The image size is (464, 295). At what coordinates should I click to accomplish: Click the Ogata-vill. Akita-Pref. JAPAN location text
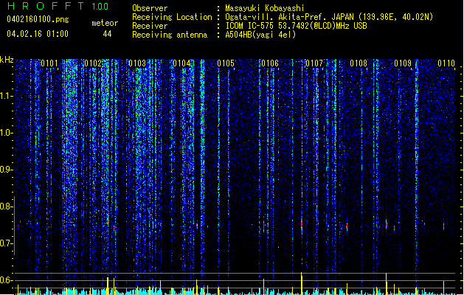point(329,17)
